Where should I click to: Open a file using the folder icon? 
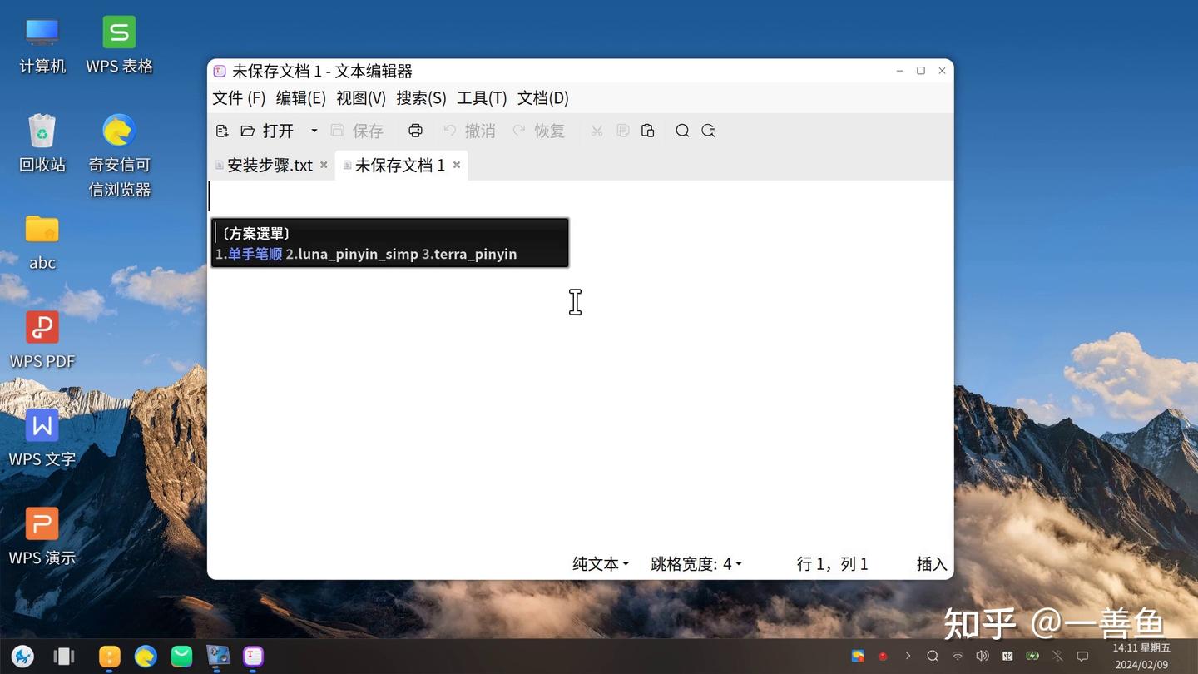(x=247, y=131)
